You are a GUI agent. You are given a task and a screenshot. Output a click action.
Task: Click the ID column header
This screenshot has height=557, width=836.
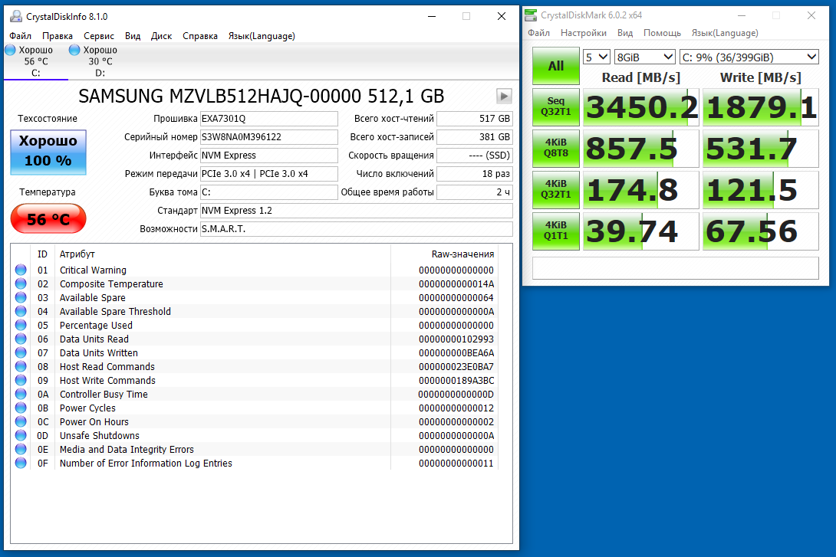[43, 254]
